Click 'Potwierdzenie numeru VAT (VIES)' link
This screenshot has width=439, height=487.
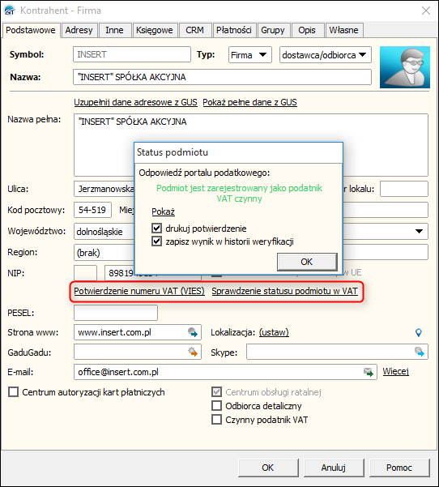(139, 291)
